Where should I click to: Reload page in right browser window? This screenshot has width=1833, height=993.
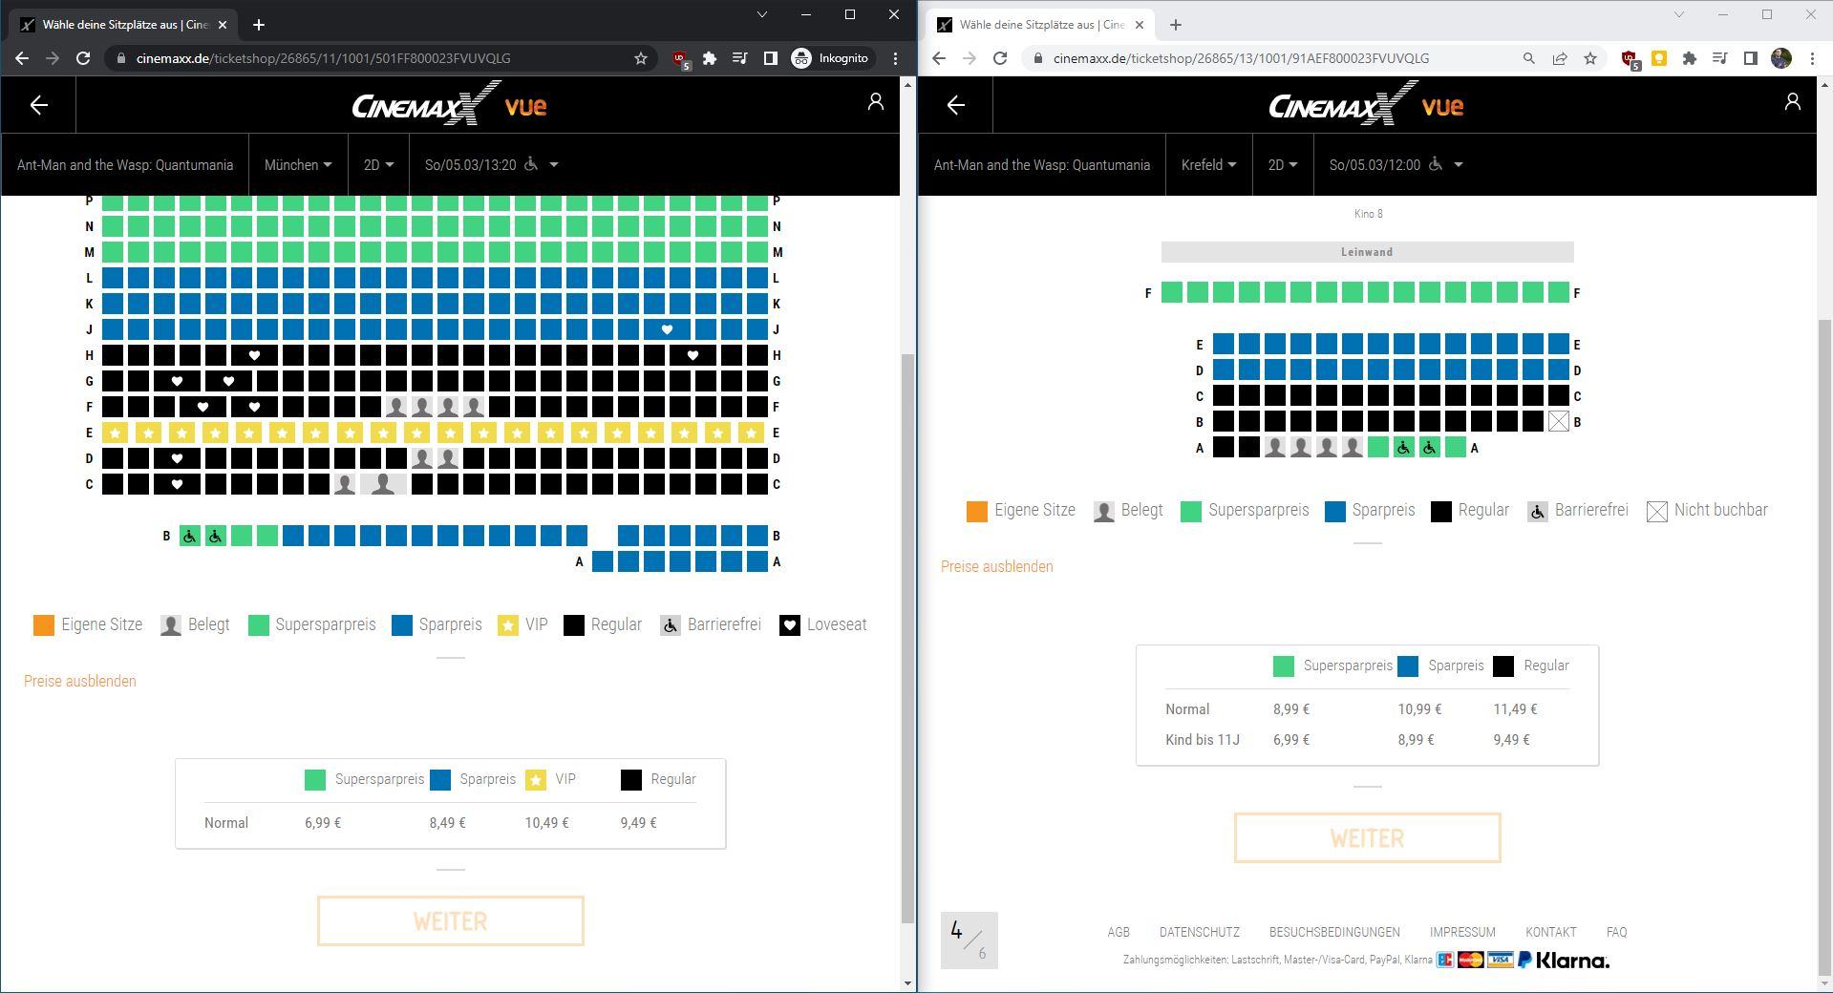[1000, 58]
